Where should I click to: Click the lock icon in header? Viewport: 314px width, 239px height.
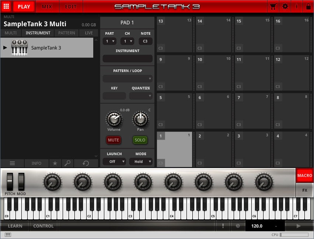click(308, 6)
